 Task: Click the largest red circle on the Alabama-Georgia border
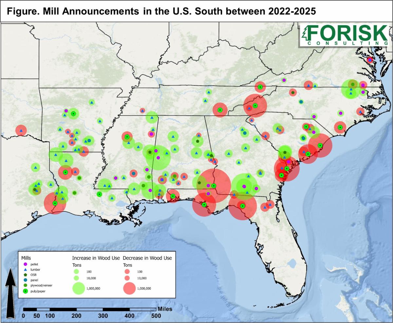click(214, 186)
